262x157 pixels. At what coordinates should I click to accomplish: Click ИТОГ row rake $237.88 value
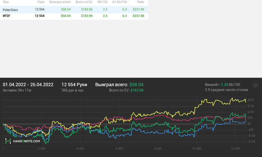(x=138, y=16)
